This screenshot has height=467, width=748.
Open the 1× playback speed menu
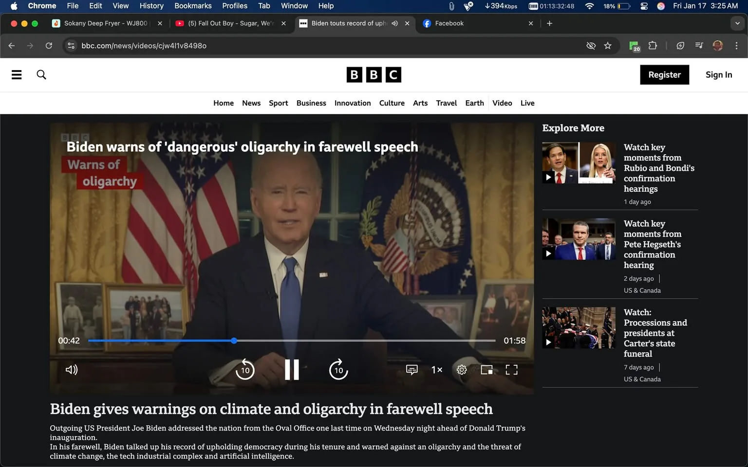pyautogui.click(x=437, y=370)
